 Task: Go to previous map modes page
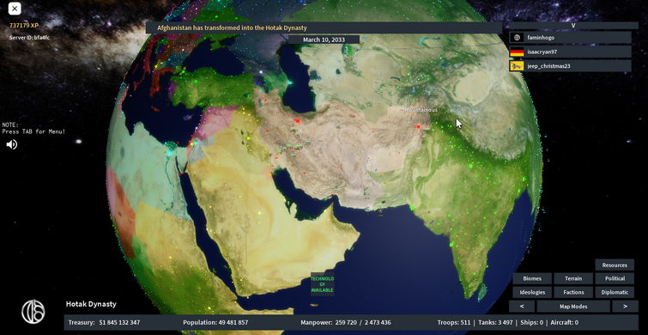pyautogui.click(x=522, y=307)
